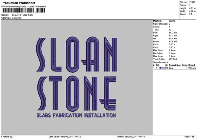
Task: Click the 'St.' column header
Action: tap(166, 65)
